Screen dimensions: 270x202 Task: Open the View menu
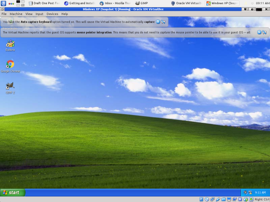point(29,14)
